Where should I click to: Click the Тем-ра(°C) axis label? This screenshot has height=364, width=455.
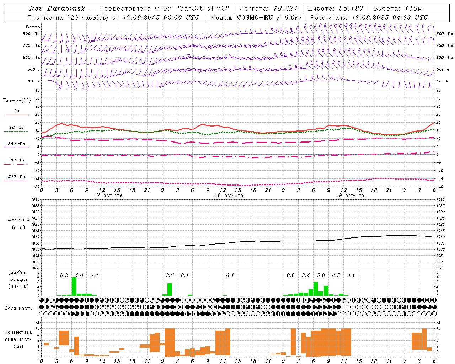[17, 101]
